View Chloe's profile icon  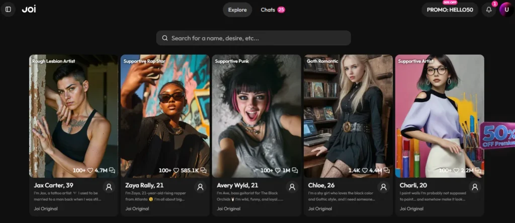point(383,187)
